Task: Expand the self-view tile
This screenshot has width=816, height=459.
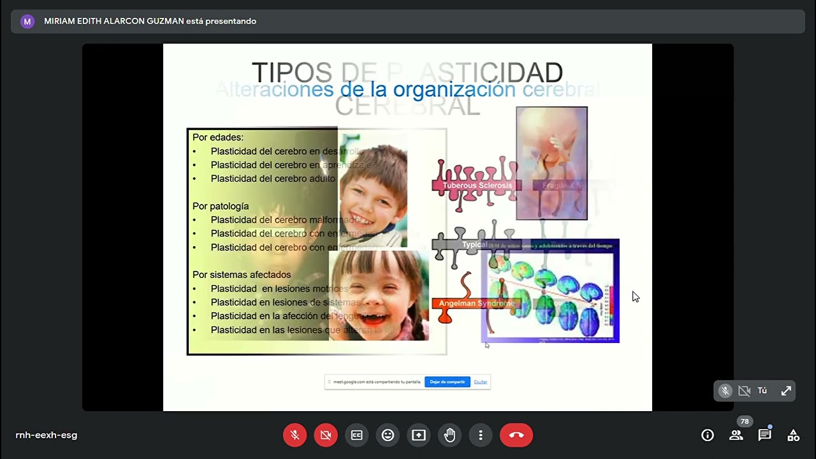Action: coord(786,391)
